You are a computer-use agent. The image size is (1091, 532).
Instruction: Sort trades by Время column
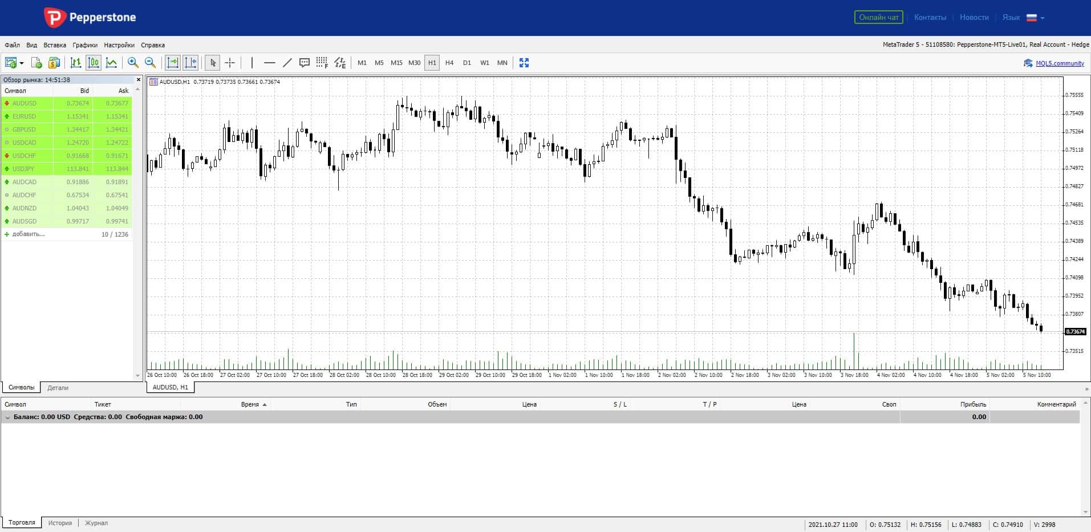coord(250,404)
